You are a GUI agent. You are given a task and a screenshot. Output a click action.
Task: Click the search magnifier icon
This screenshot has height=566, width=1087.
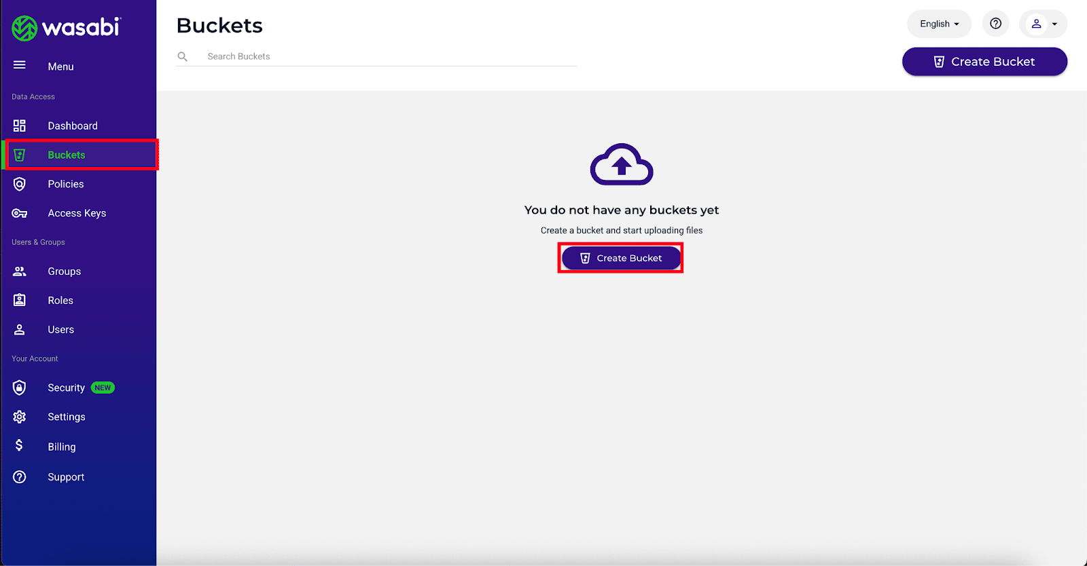pos(183,57)
